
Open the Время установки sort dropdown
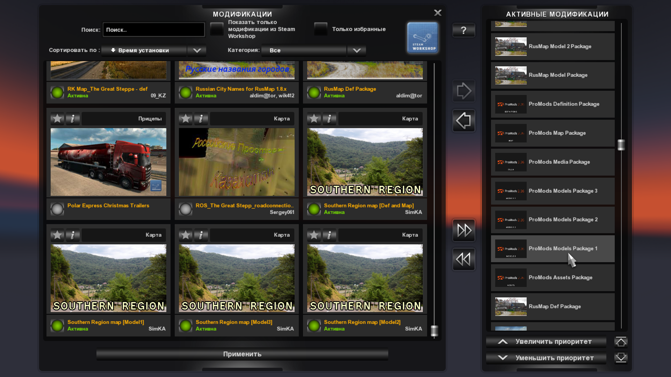pyautogui.click(x=144, y=50)
